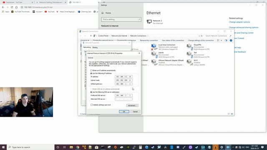Switch to Networking tab in Ethernet Properties

pyautogui.click(x=87, y=47)
